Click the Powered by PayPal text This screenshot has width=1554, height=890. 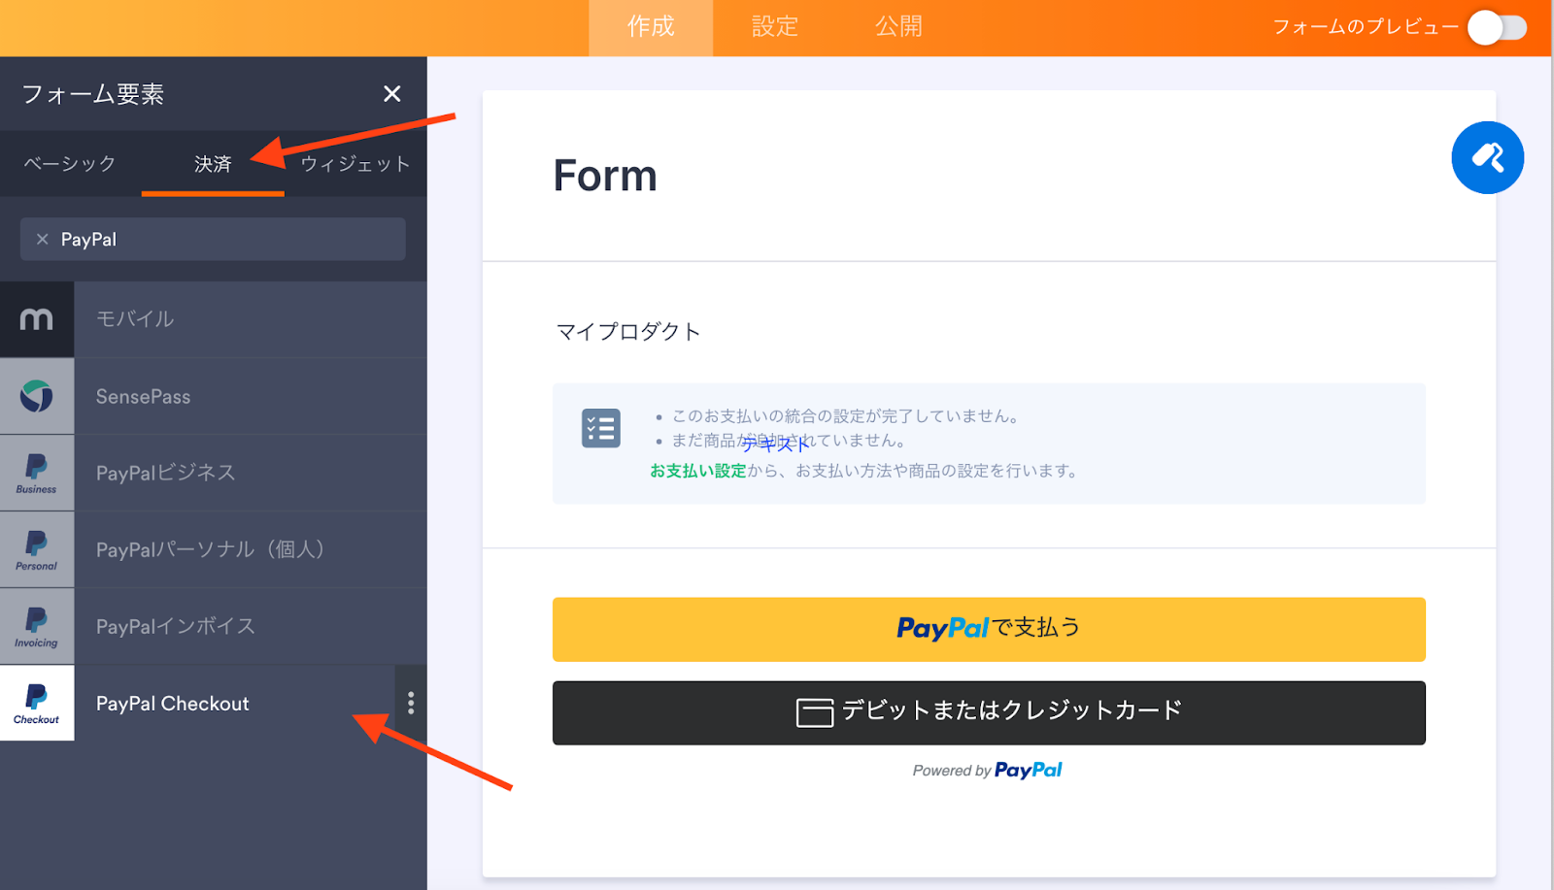coord(987,771)
